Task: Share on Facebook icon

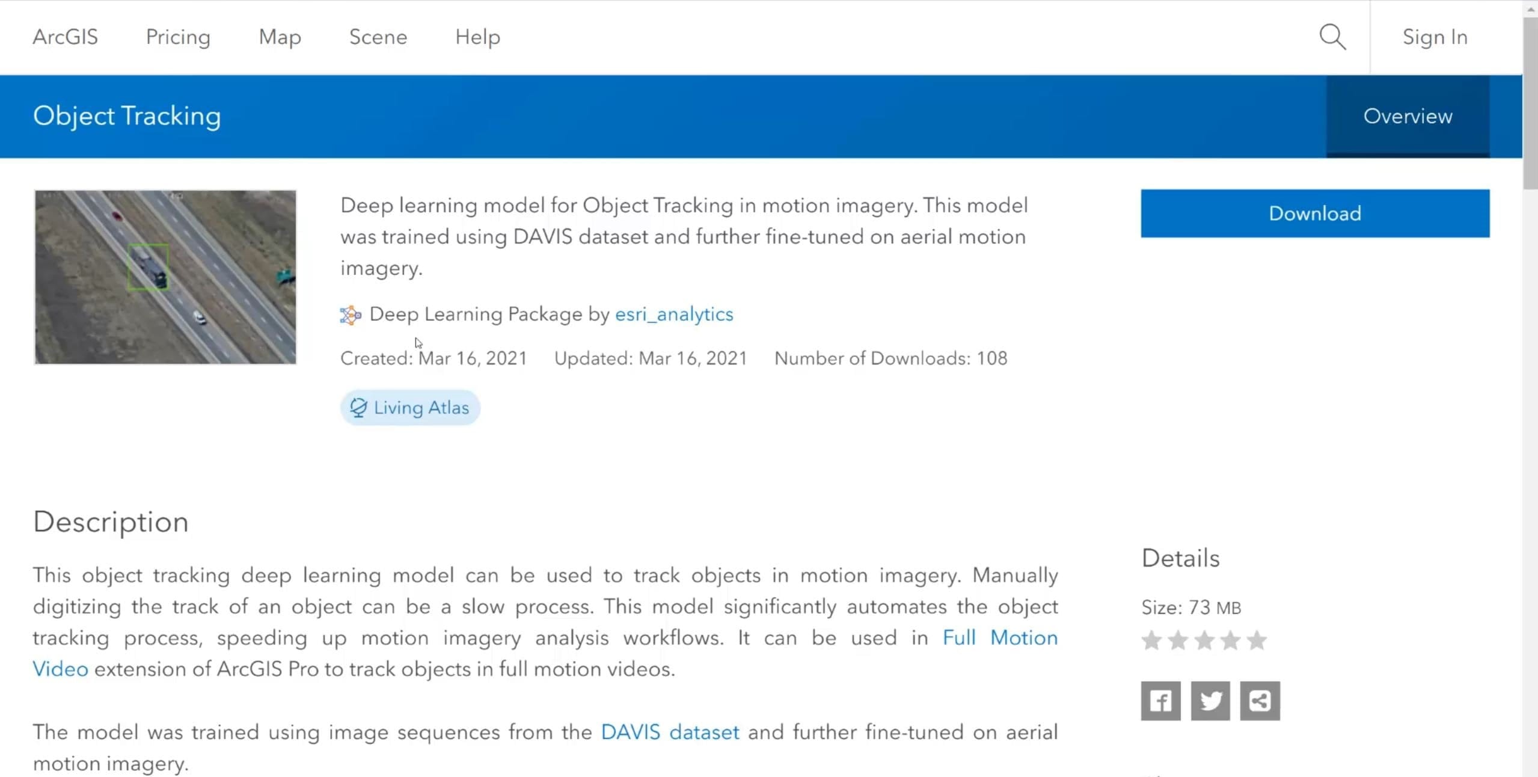Action: coord(1160,701)
